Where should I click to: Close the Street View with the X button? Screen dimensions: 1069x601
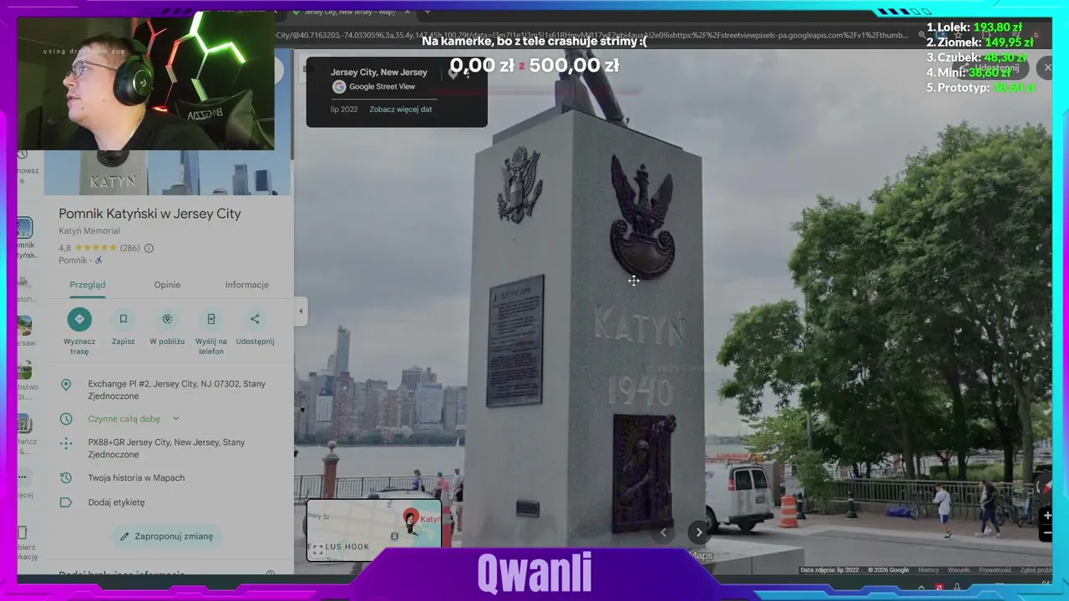(x=1048, y=68)
